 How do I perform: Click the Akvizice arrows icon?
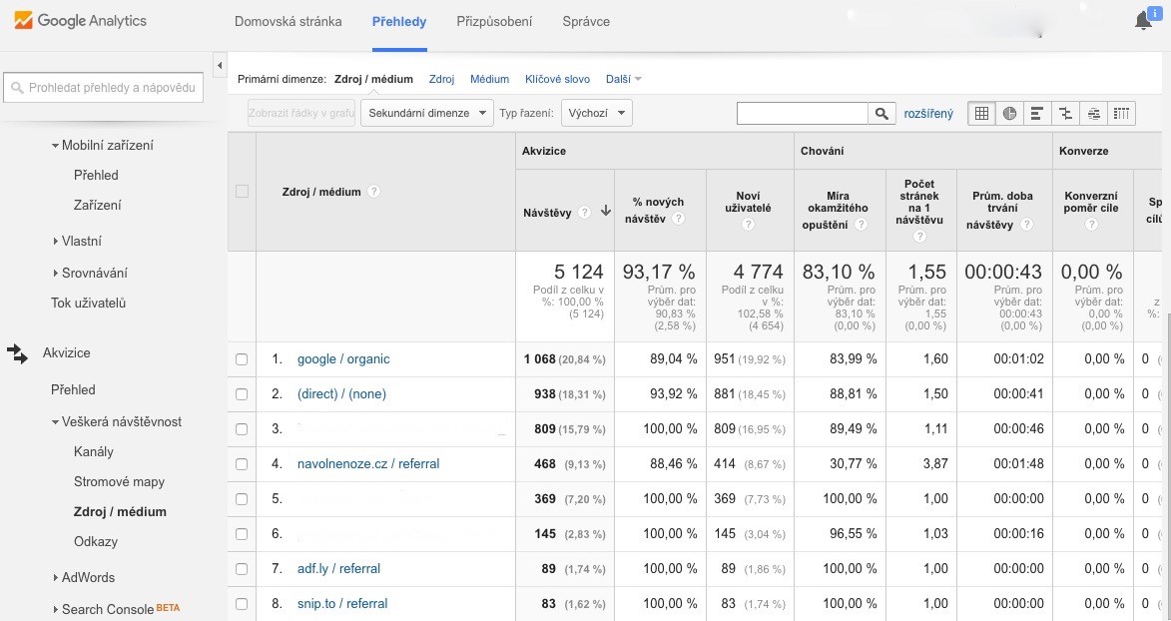(18, 353)
